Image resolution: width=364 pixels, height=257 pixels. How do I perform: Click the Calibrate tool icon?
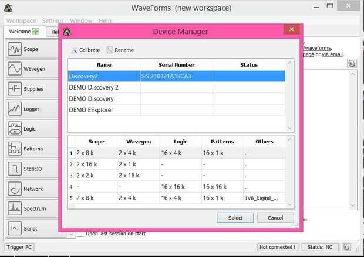tap(75, 50)
